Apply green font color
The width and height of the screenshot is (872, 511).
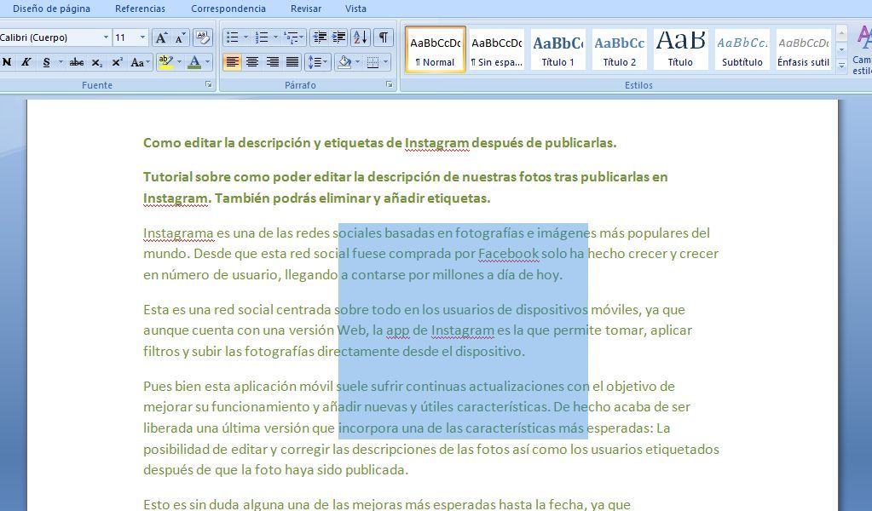pos(194,62)
